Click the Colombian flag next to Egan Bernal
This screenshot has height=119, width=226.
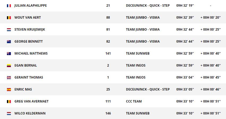(9, 65)
